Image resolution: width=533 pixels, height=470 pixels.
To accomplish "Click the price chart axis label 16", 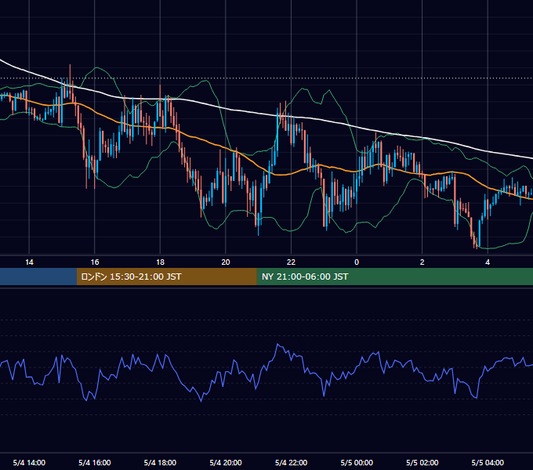I will click(x=95, y=262).
